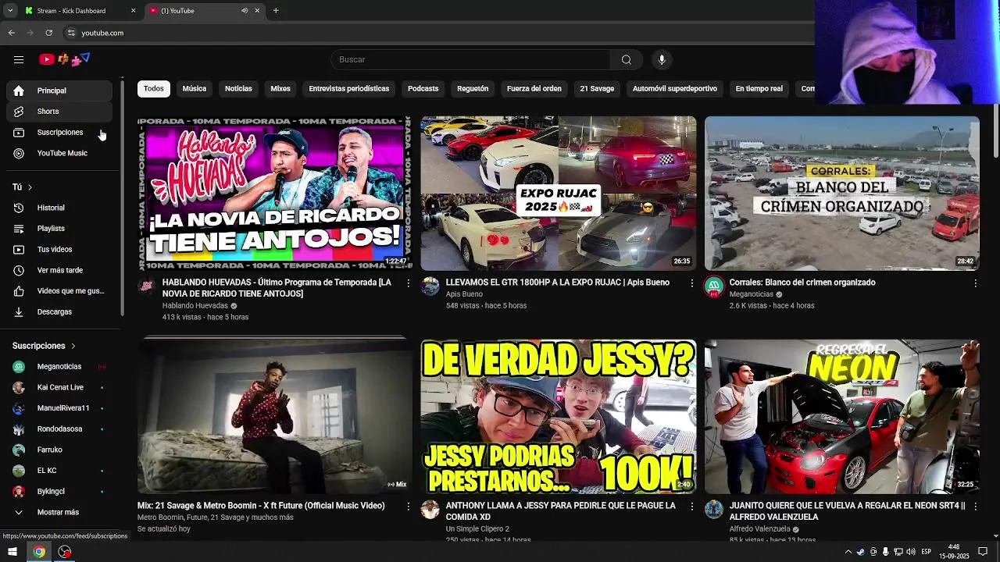This screenshot has height=562, width=1000.
Task: Open Windows Start menu
Action: [12, 552]
